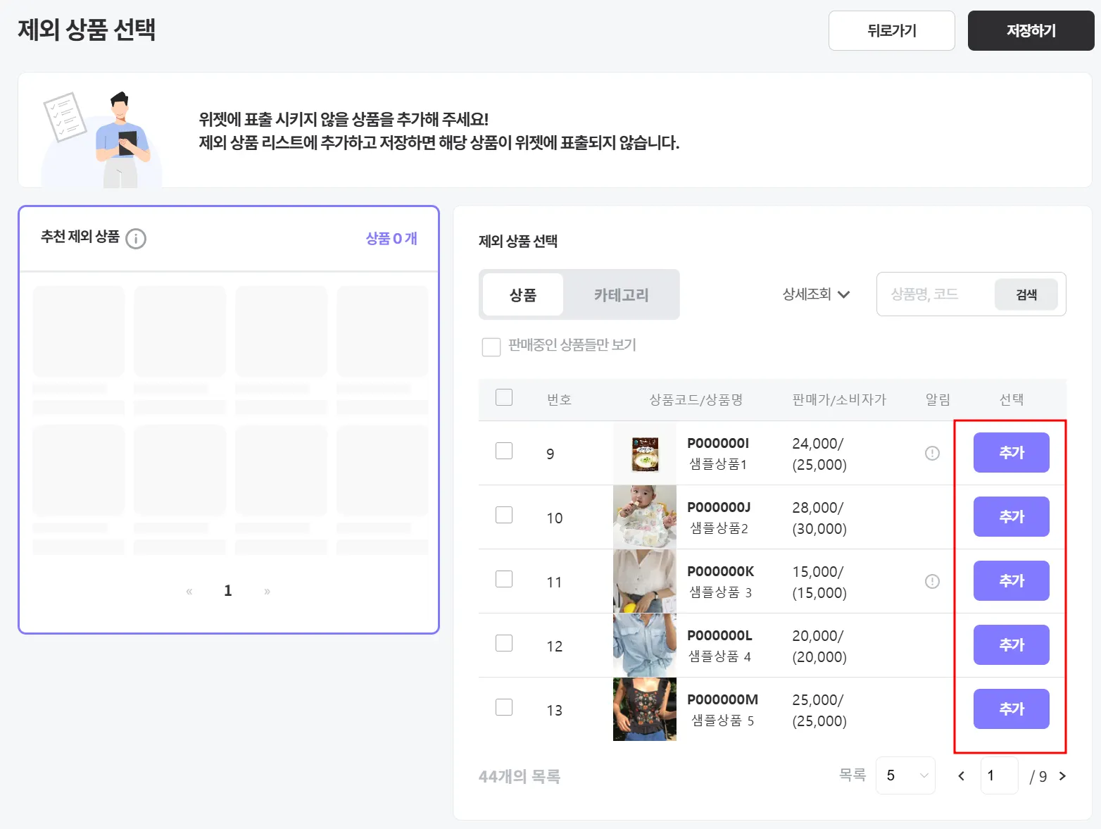Click the 번호 column header
1101x829 pixels.
tap(559, 399)
